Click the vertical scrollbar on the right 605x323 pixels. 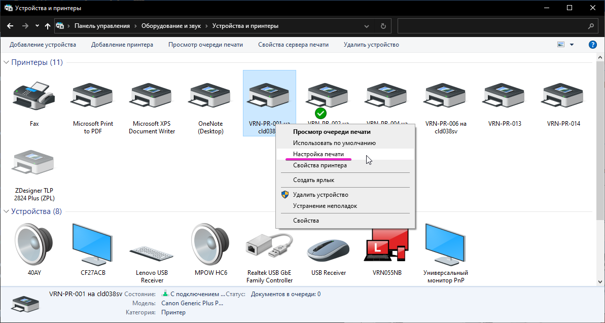click(x=600, y=152)
